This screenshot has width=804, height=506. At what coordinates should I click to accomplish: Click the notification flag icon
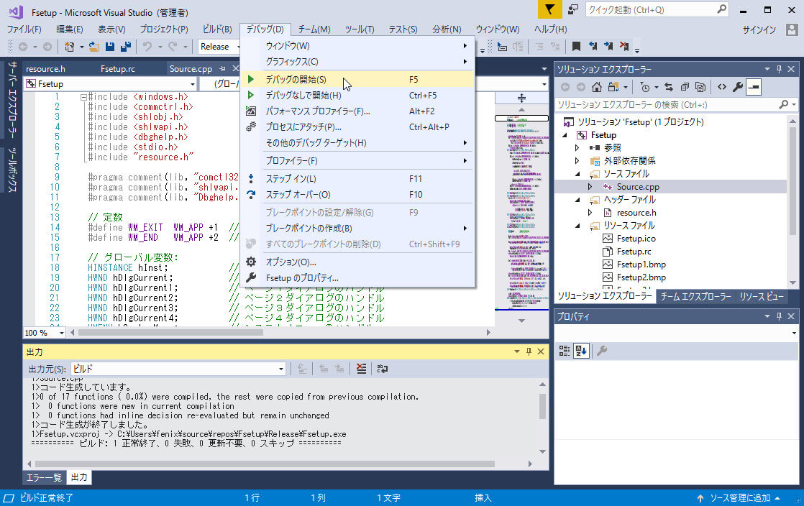(x=549, y=9)
